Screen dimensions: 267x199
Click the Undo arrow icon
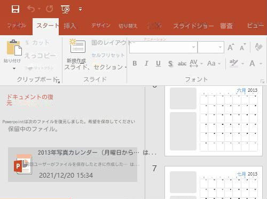[x=31, y=9]
